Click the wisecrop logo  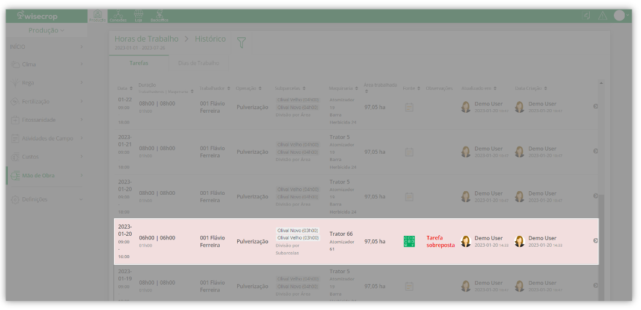[x=37, y=16]
